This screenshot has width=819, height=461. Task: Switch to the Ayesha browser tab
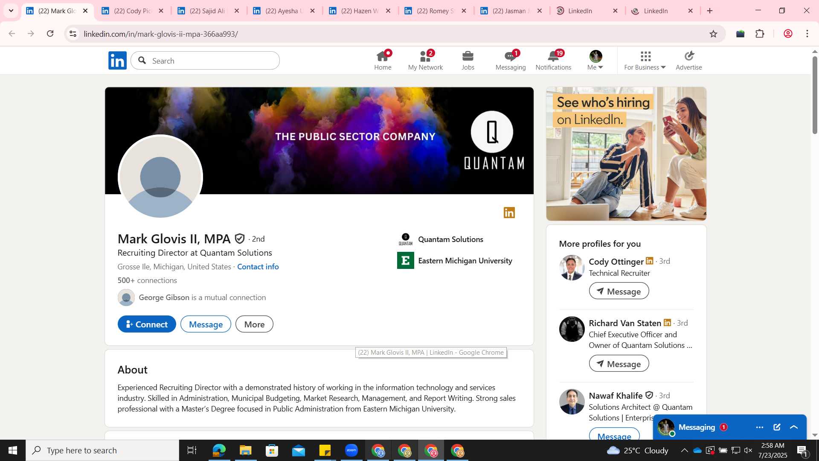point(284,11)
